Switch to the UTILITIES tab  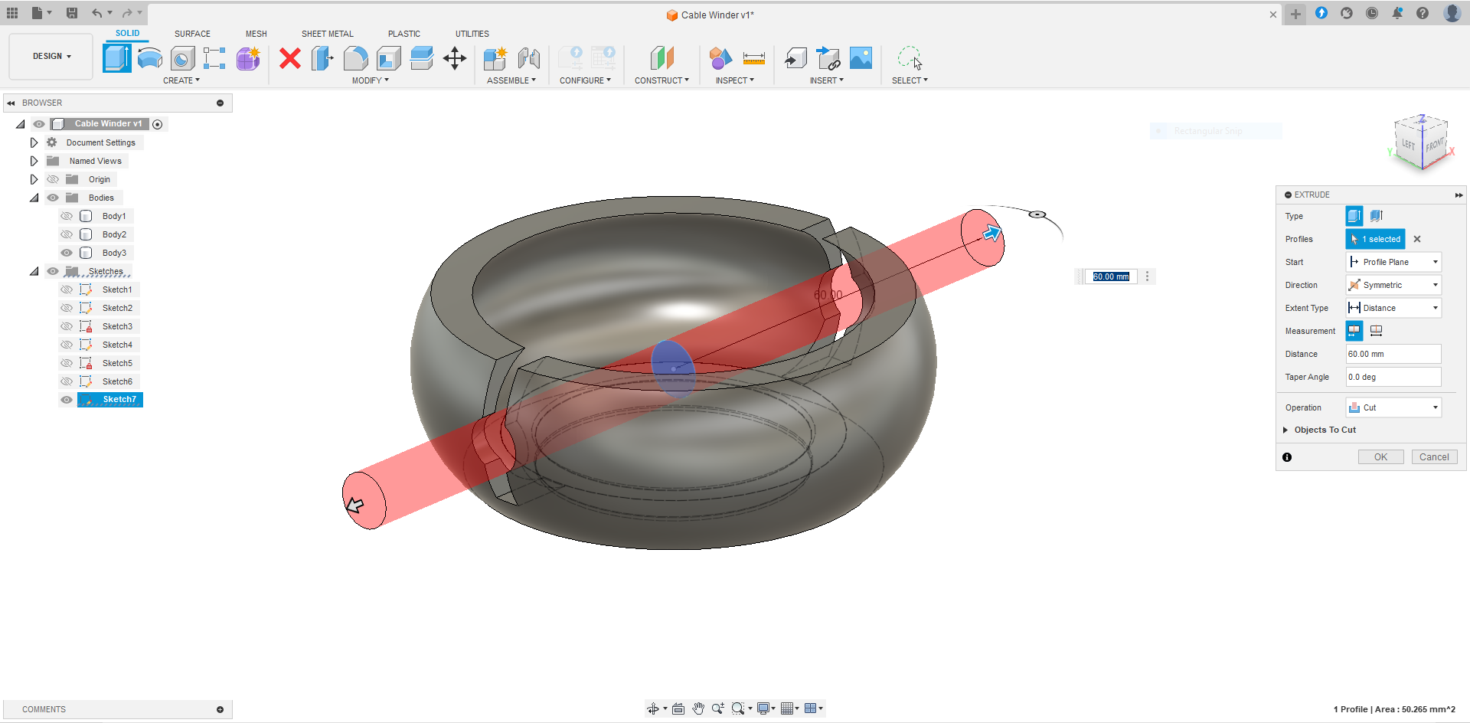point(472,34)
